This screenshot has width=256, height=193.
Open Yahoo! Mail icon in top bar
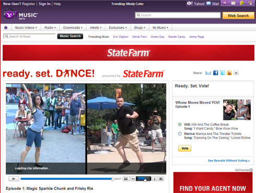click(x=208, y=3)
